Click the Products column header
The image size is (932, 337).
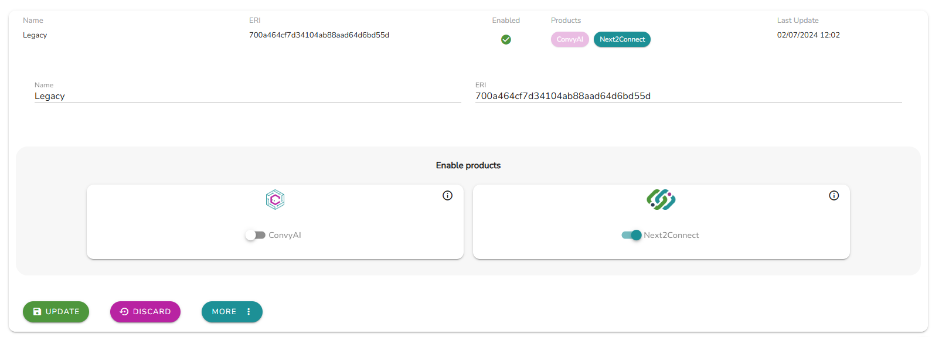click(x=566, y=21)
